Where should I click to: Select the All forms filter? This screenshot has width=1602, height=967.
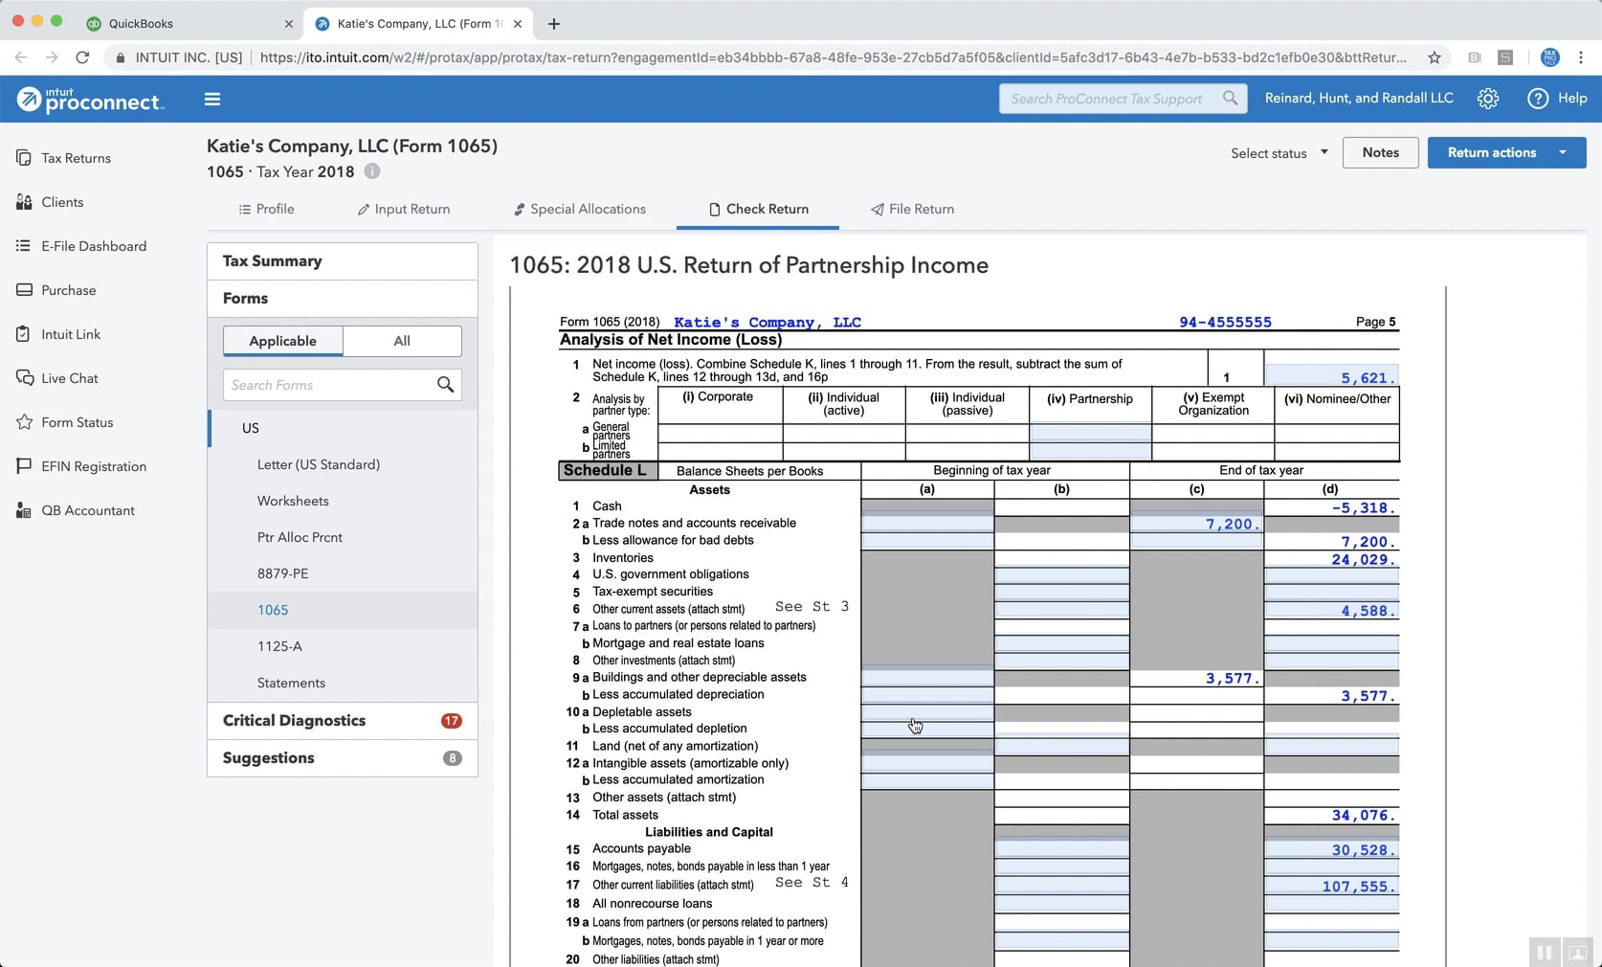(402, 341)
